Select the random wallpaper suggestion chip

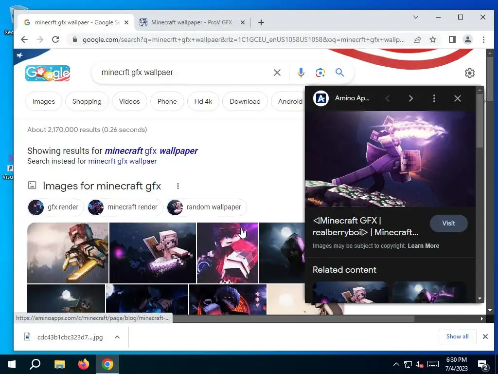[206, 207]
